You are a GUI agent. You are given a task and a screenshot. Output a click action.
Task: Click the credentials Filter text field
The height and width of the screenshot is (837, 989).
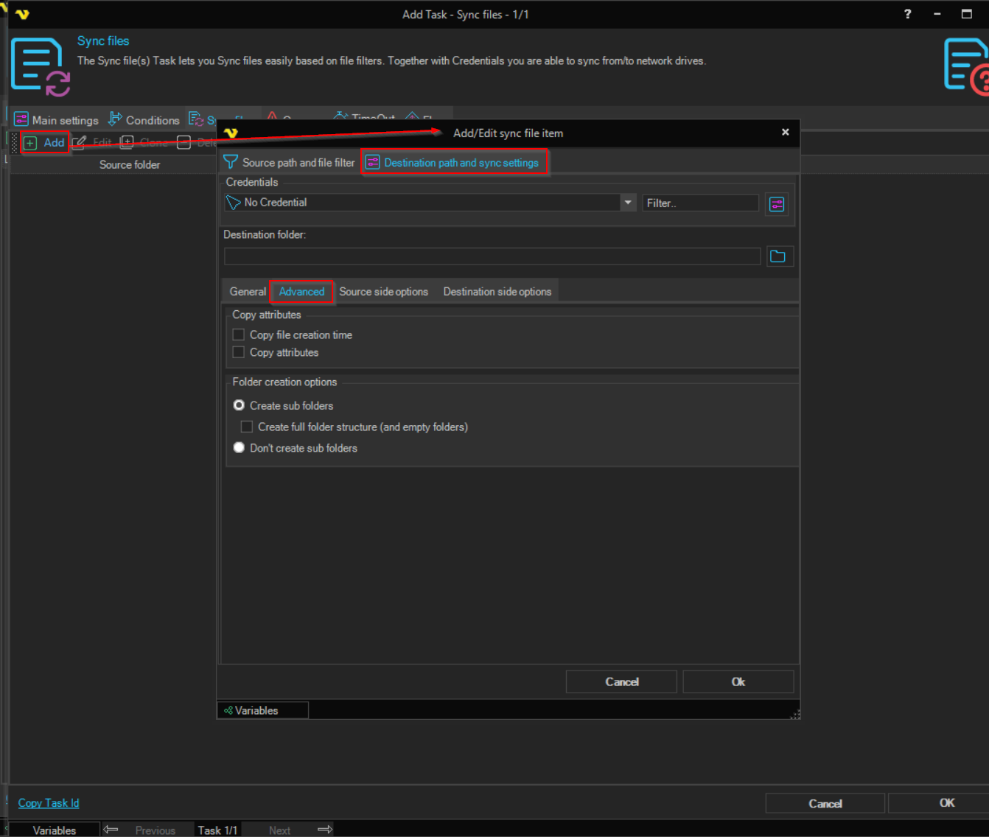699,203
